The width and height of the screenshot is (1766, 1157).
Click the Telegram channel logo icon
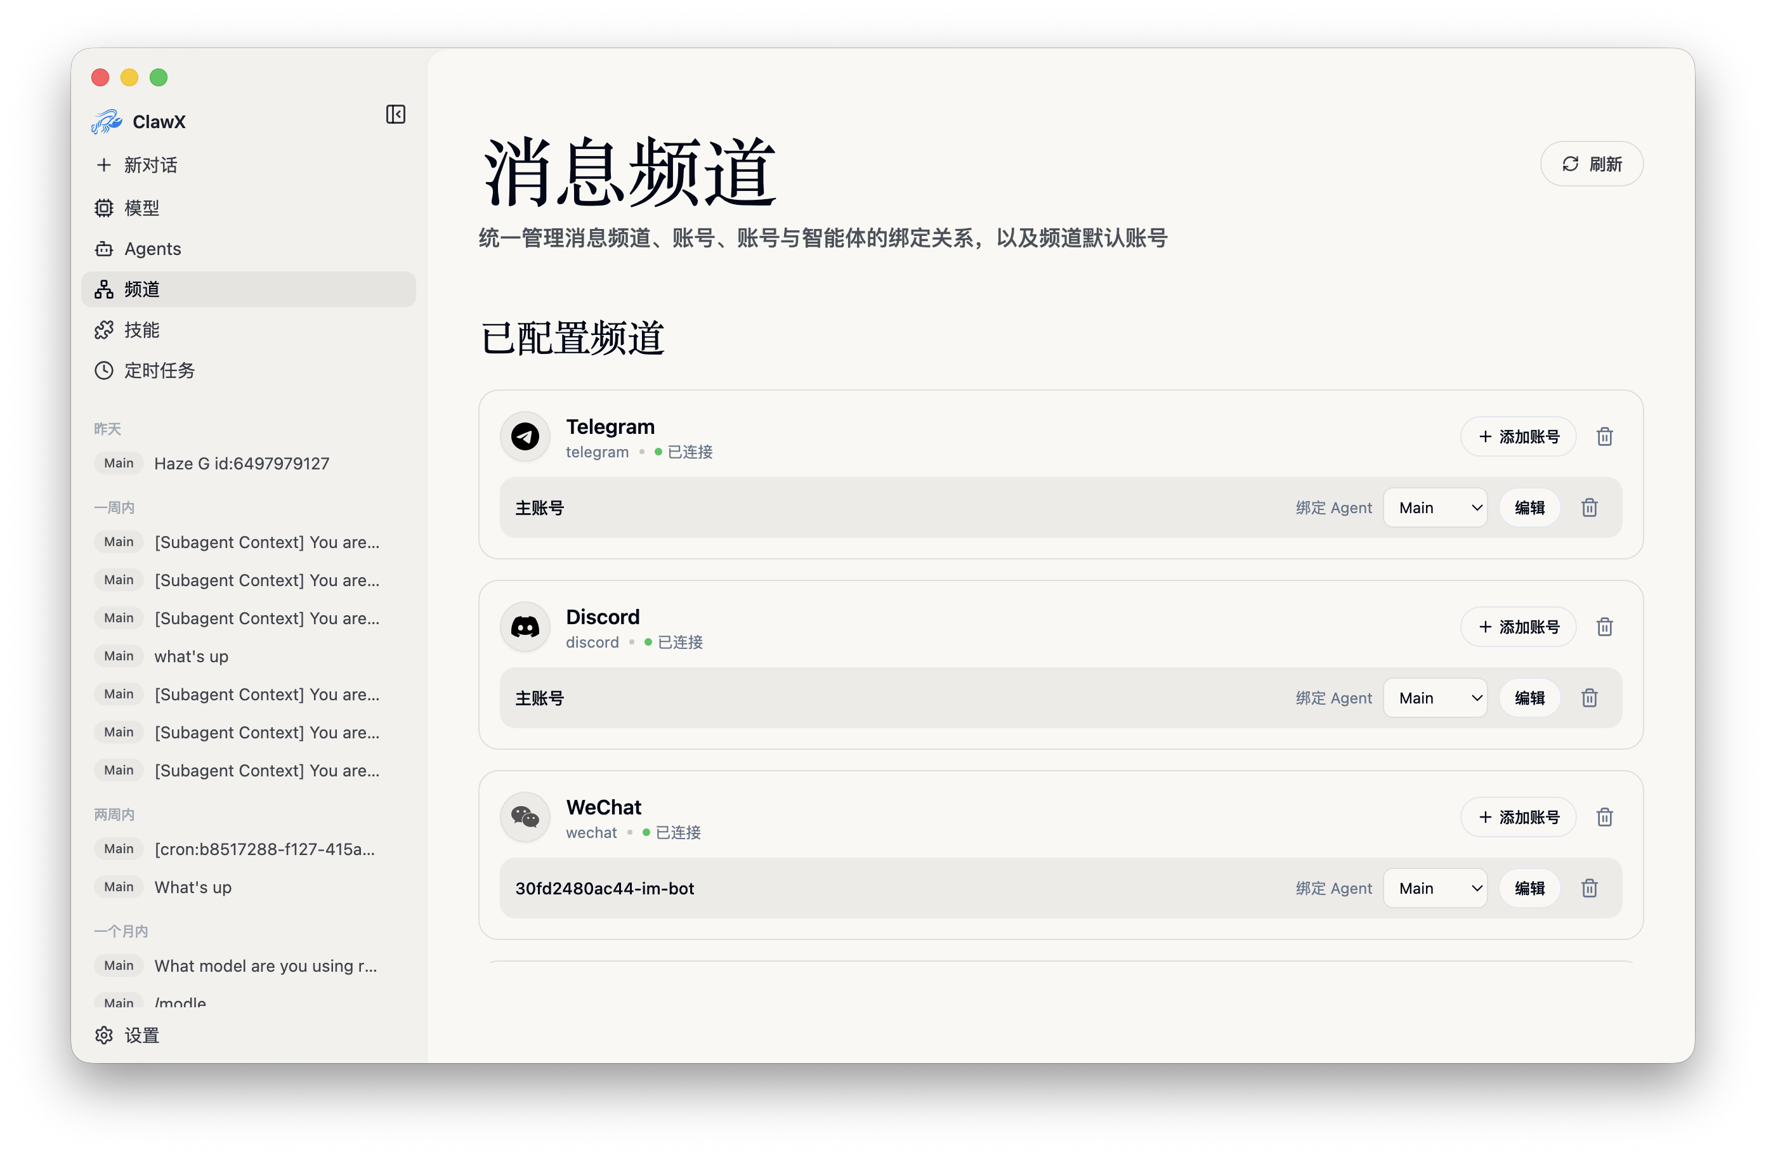(525, 436)
